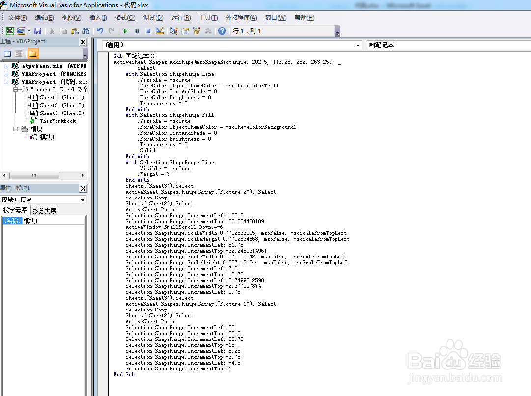Switch to 按字母序 tab
The width and height of the screenshot is (531, 396).
click(15, 210)
